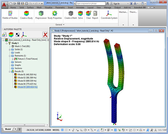Select Mesh 1 (Tet:1281) item
This screenshot has width=168, height=134.
[22, 46]
